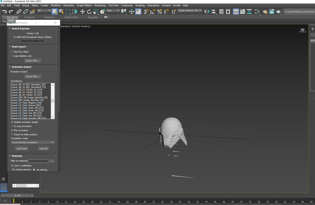Toggle the Layer Explorer icon
This screenshot has height=205, width=315.
pos(228,12)
